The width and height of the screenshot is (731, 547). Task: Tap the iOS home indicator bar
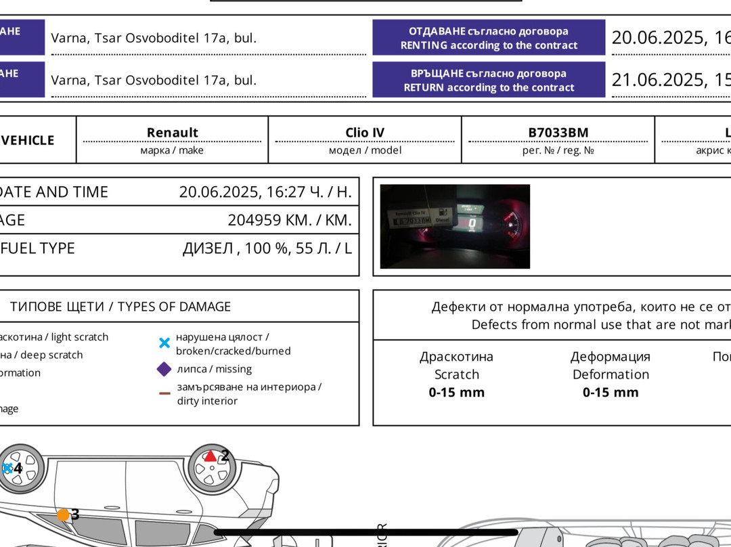click(x=365, y=533)
